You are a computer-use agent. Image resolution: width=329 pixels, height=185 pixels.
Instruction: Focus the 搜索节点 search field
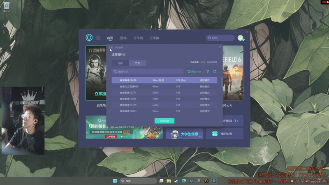coord(148,72)
